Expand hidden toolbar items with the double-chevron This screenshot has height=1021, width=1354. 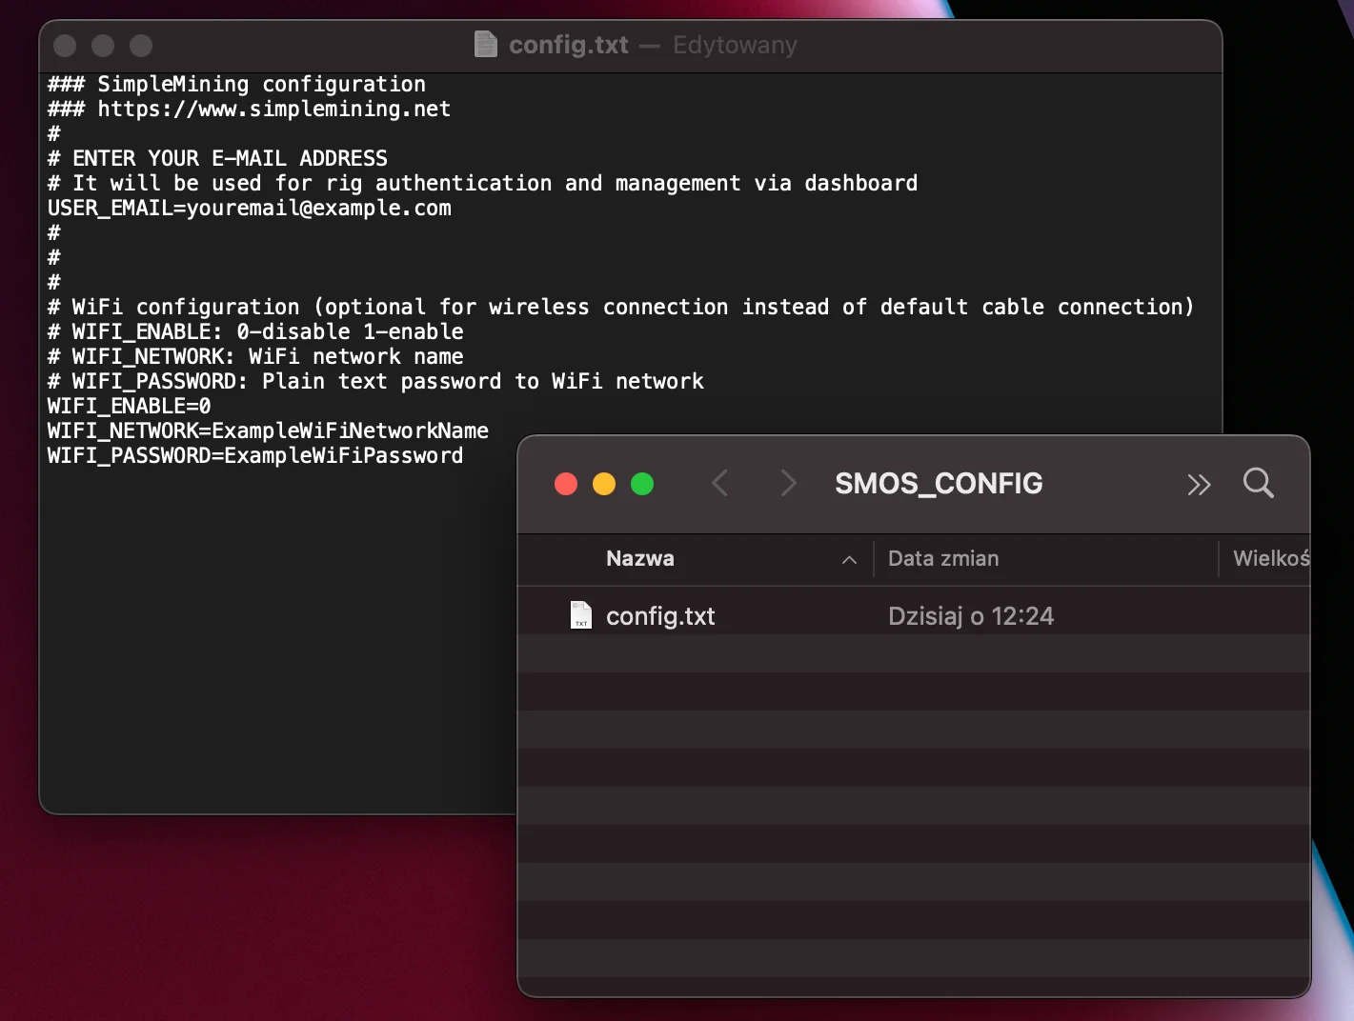[x=1199, y=484]
